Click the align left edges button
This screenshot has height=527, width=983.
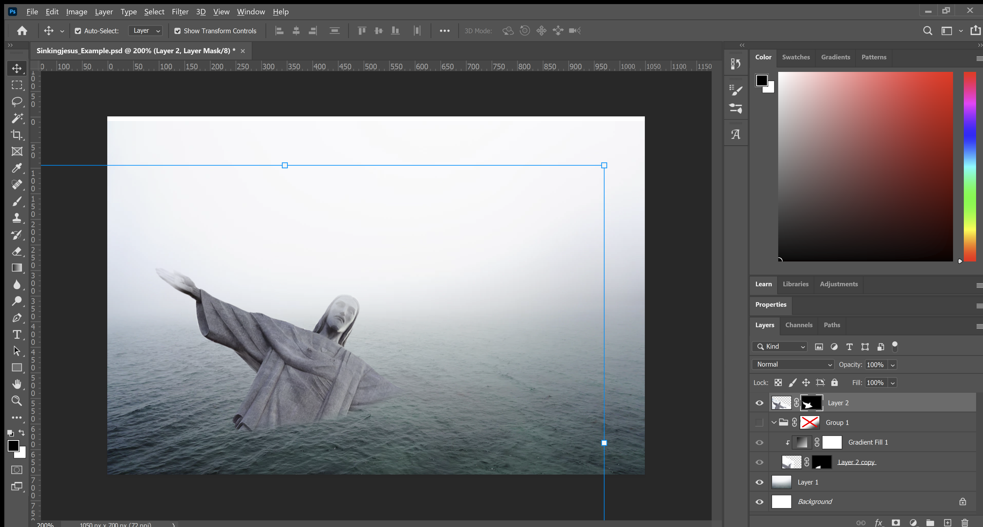(x=279, y=31)
